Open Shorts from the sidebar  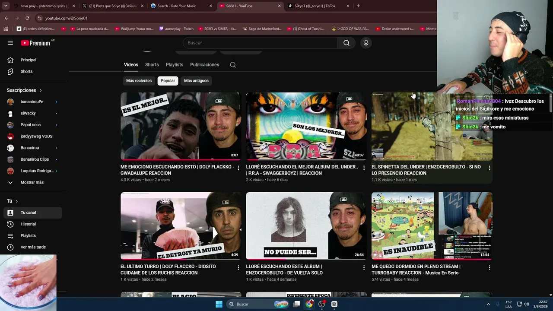point(33,71)
